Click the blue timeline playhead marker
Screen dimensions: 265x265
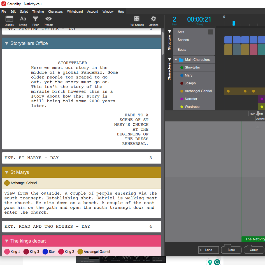pyautogui.click(x=234, y=24)
